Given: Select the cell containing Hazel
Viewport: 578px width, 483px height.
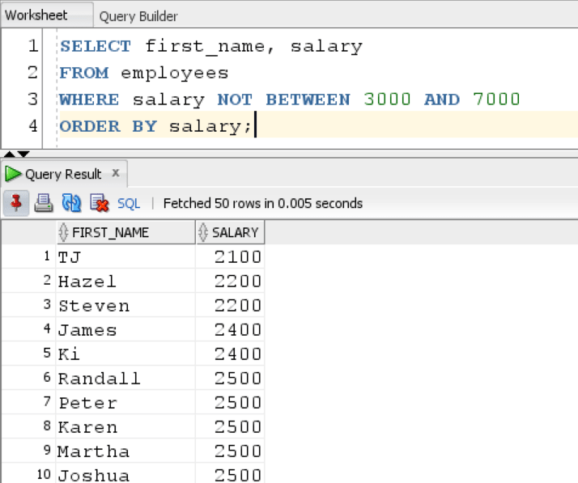Looking at the screenshot, I should [125, 281].
